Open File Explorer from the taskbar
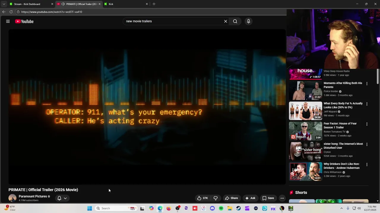380x213 pixels. point(230,208)
